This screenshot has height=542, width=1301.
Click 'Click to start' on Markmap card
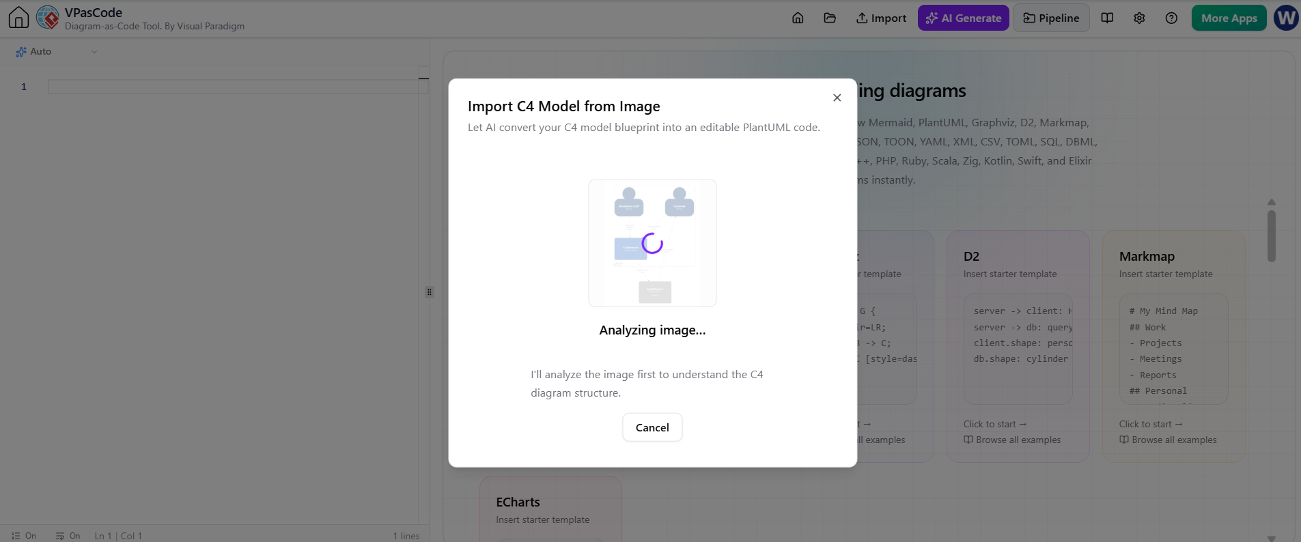tap(1151, 424)
